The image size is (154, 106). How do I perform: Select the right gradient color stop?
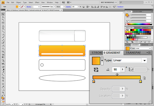pos(140,81)
